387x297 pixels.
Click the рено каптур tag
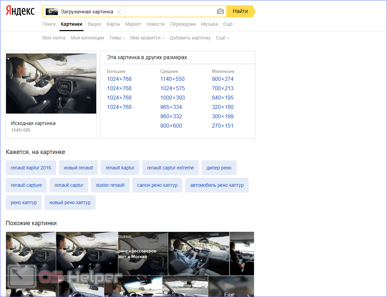[x=24, y=202]
